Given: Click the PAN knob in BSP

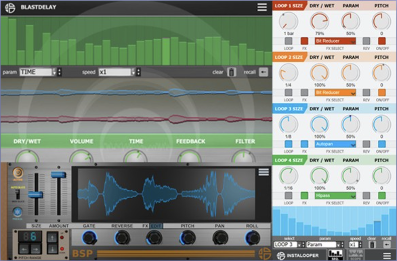Looking at the screenshot, I should [x=220, y=238].
